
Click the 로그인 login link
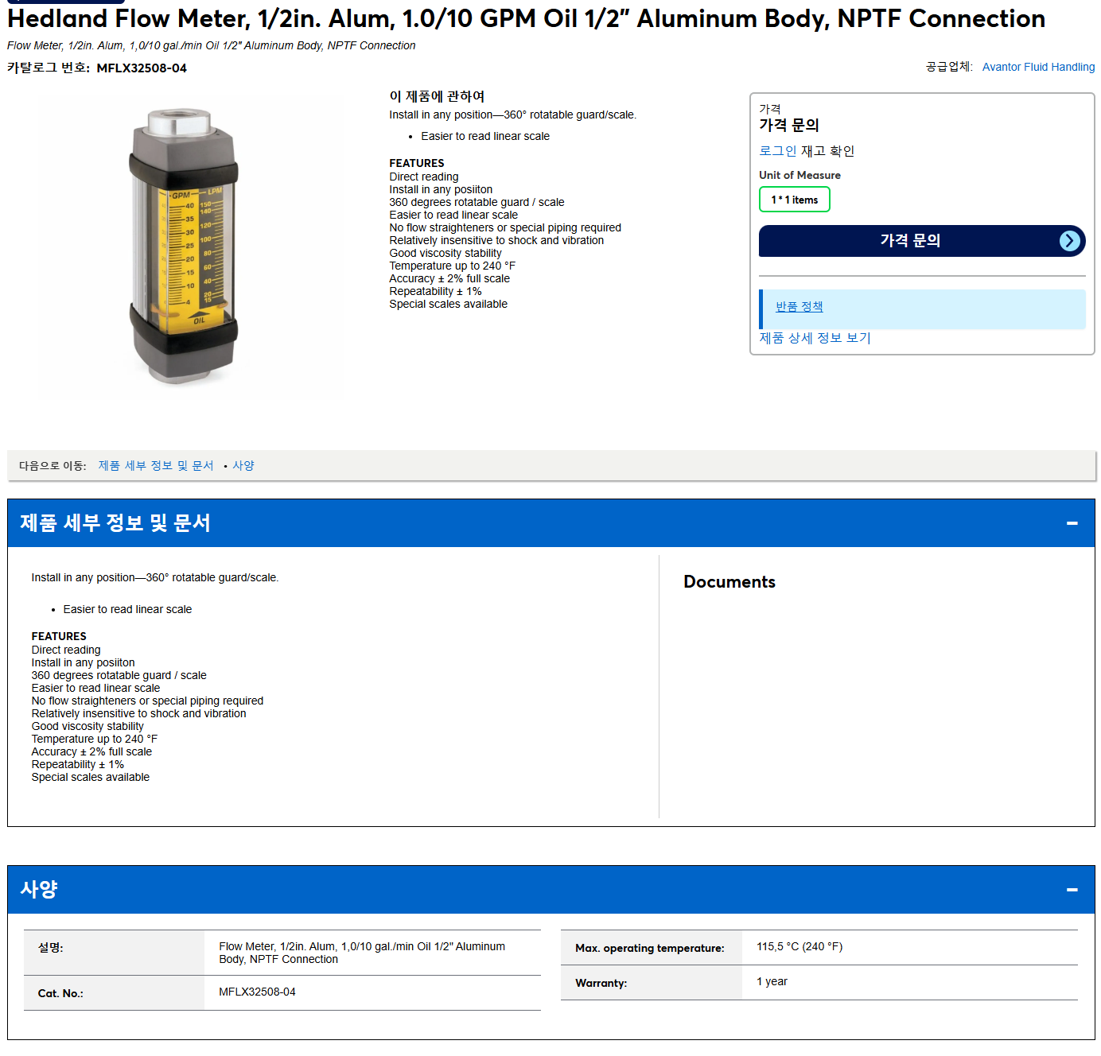777,151
